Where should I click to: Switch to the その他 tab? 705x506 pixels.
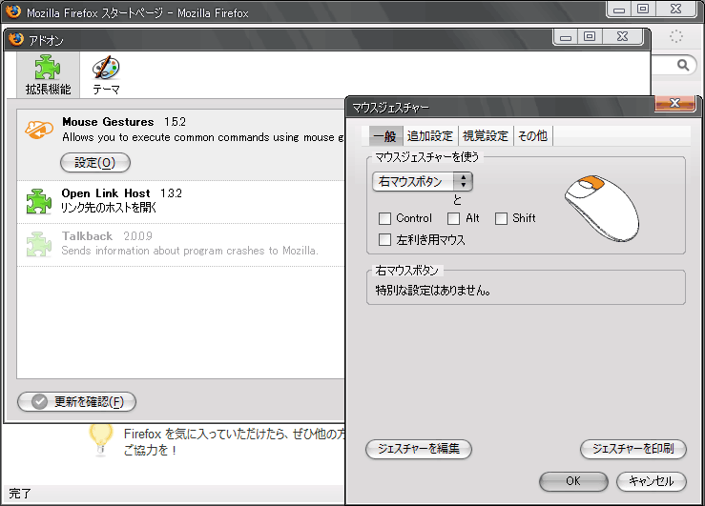tap(532, 136)
